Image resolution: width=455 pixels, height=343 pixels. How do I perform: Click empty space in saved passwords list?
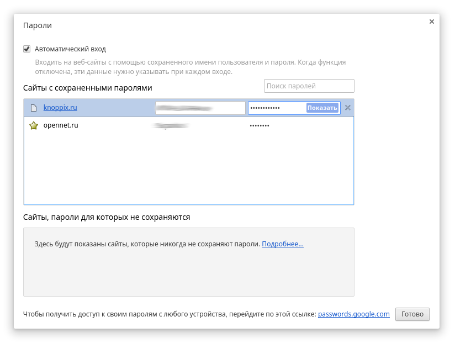click(x=188, y=171)
